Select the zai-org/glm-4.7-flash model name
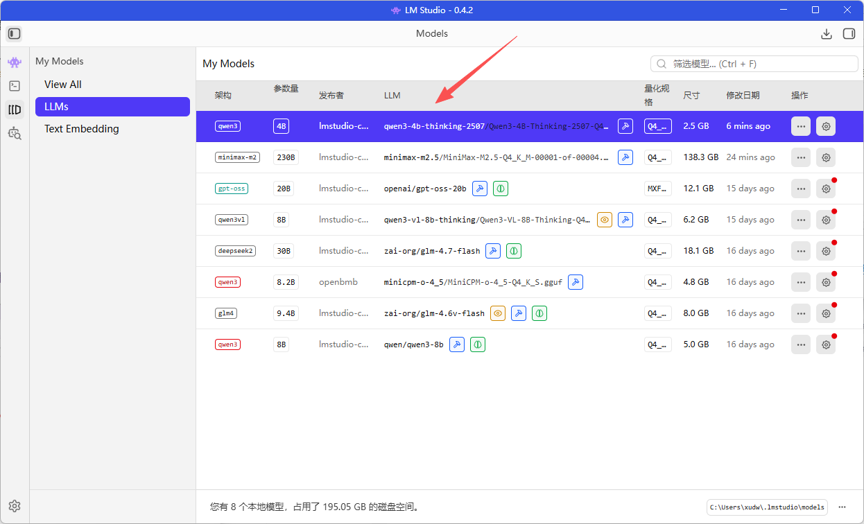Viewport: 864px width, 524px height. (431, 251)
